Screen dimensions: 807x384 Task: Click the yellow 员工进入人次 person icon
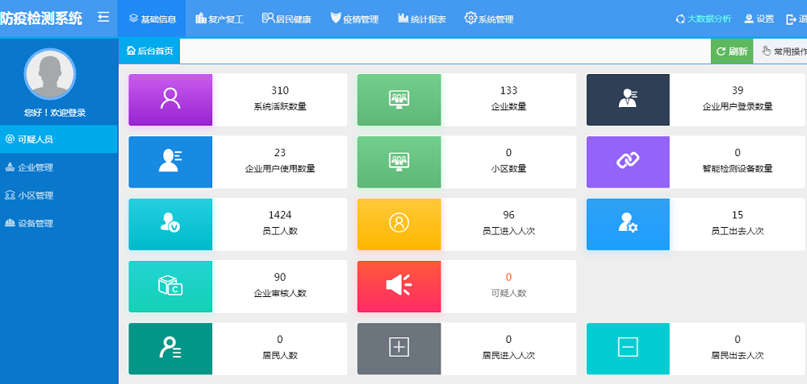[x=399, y=224]
